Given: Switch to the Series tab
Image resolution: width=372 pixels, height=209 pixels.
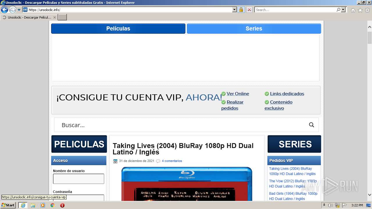Looking at the screenshot, I should click(x=254, y=28).
